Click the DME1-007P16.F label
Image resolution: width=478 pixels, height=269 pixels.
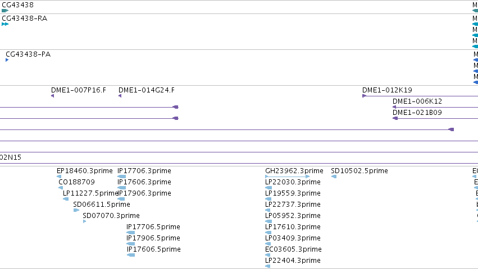(79, 90)
